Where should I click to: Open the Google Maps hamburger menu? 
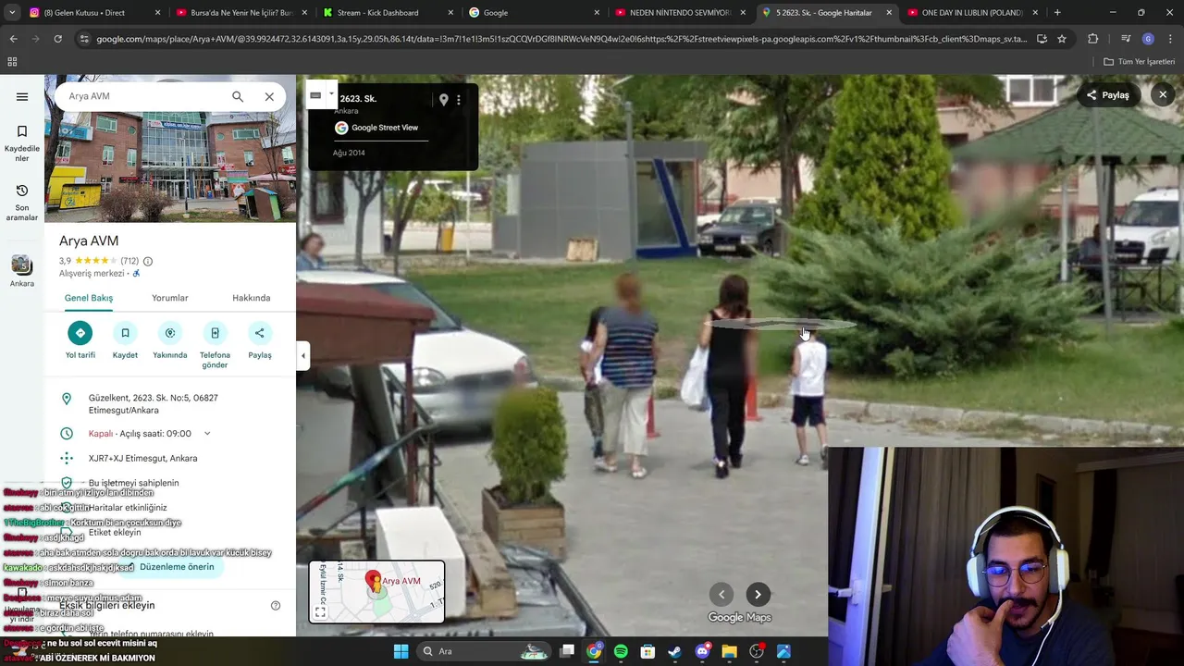point(22,96)
